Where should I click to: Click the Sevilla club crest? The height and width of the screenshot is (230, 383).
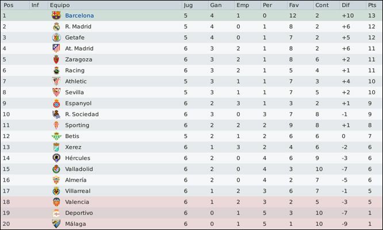pos(56,93)
